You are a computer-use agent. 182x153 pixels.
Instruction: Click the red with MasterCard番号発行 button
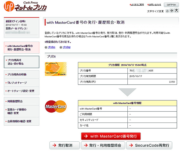pyautogui.click(x=111, y=136)
